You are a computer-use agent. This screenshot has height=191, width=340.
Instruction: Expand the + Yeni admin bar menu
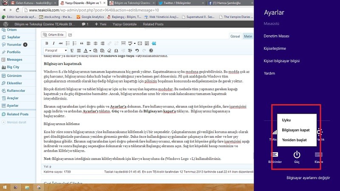click(x=99, y=24)
